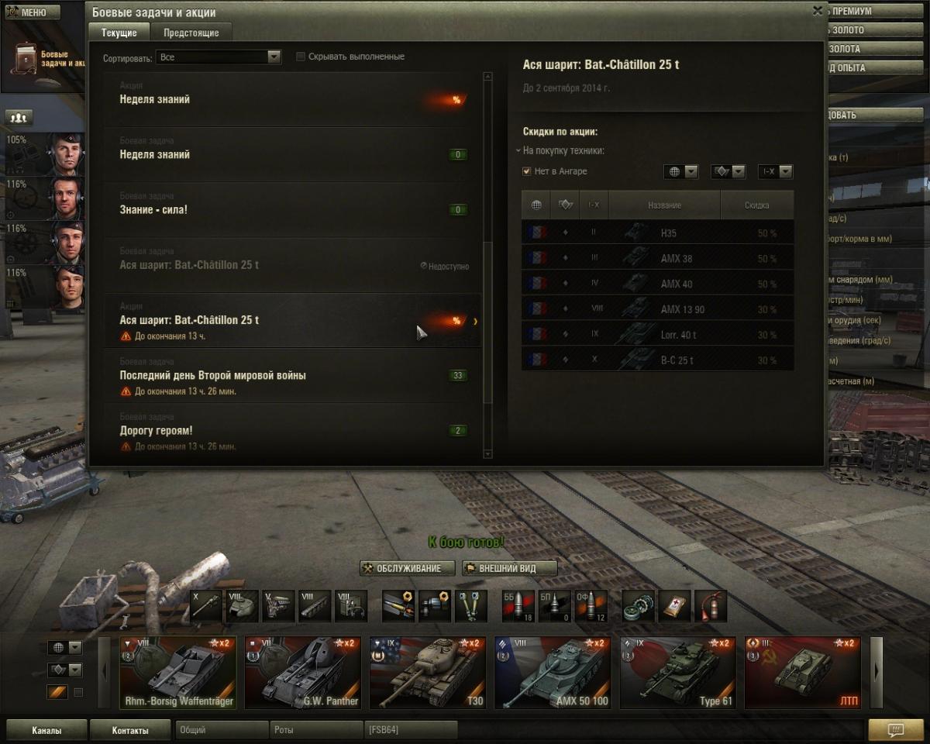Switch to the Предстоящие tab
This screenshot has height=744, width=930.
pyautogui.click(x=191, y=33)
